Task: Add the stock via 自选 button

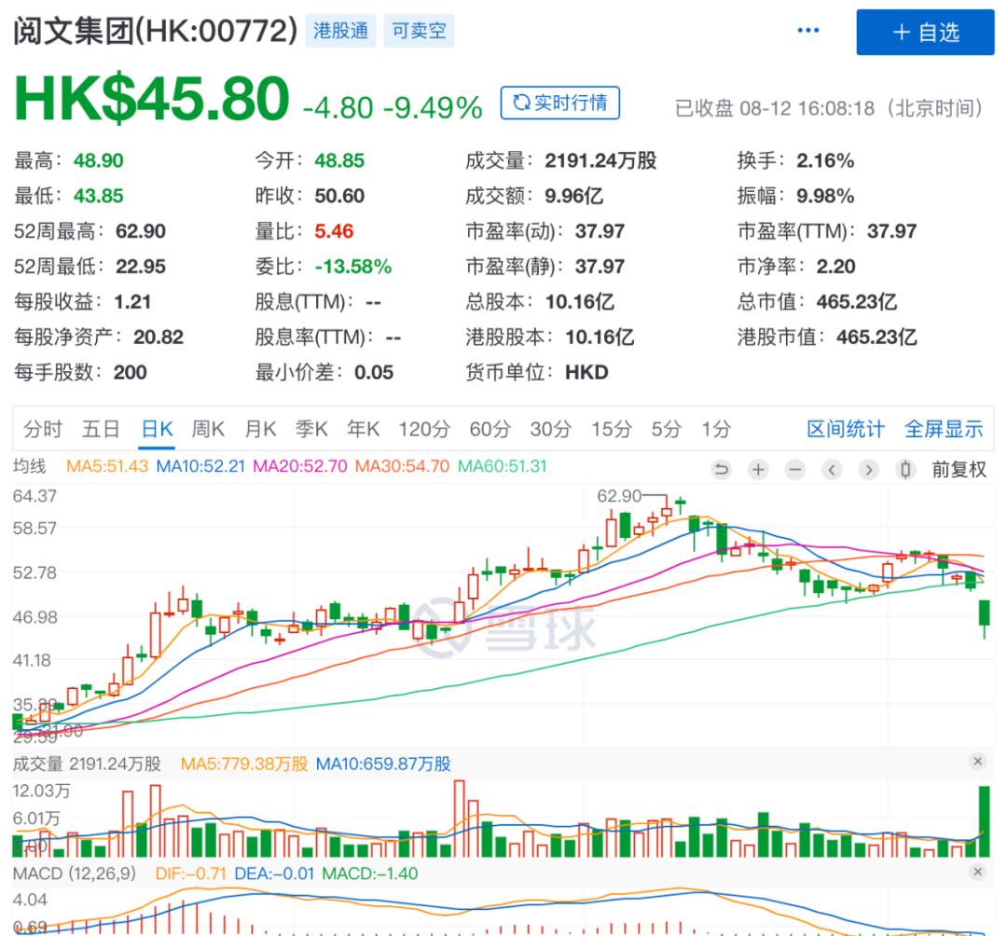Action: pos(925,33)
